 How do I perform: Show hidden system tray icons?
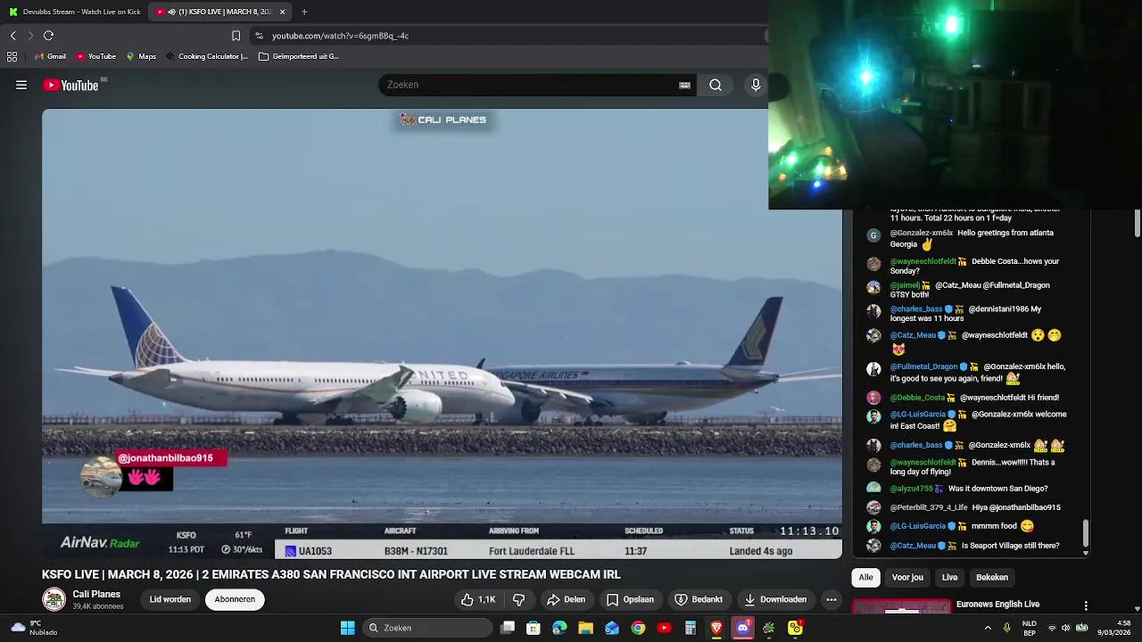click(988, 628)
